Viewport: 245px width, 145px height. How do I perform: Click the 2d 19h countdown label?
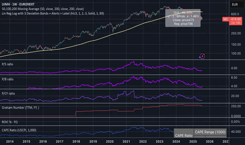pos(236,23)
